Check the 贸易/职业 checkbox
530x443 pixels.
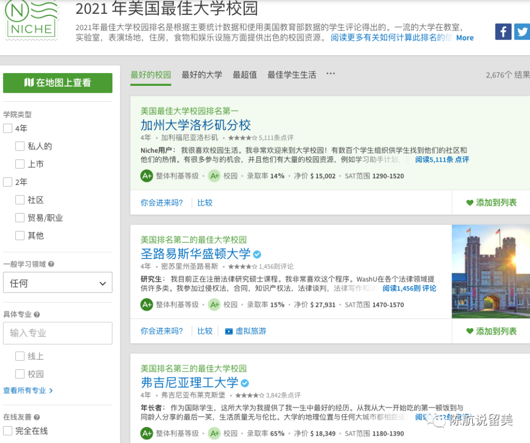click(20, 218)
